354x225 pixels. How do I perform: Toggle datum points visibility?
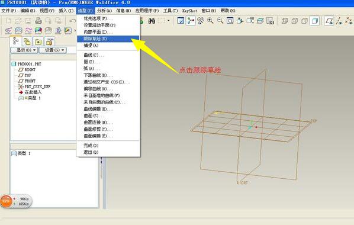point(349,21)
